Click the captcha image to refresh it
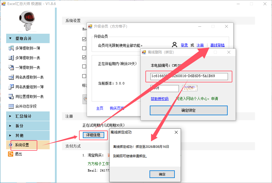272x183 pixels. coord(190,88)
